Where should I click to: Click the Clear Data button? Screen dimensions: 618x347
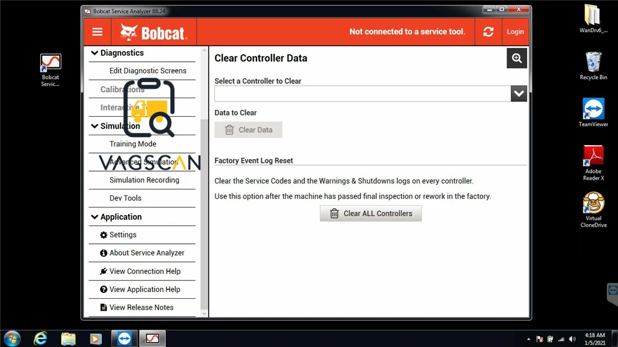[x=248, y=130]
